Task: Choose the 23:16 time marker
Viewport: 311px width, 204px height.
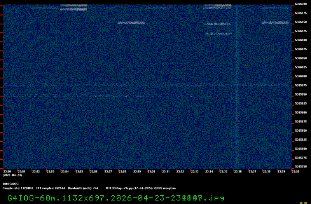Action: click(x=238, y=171)
